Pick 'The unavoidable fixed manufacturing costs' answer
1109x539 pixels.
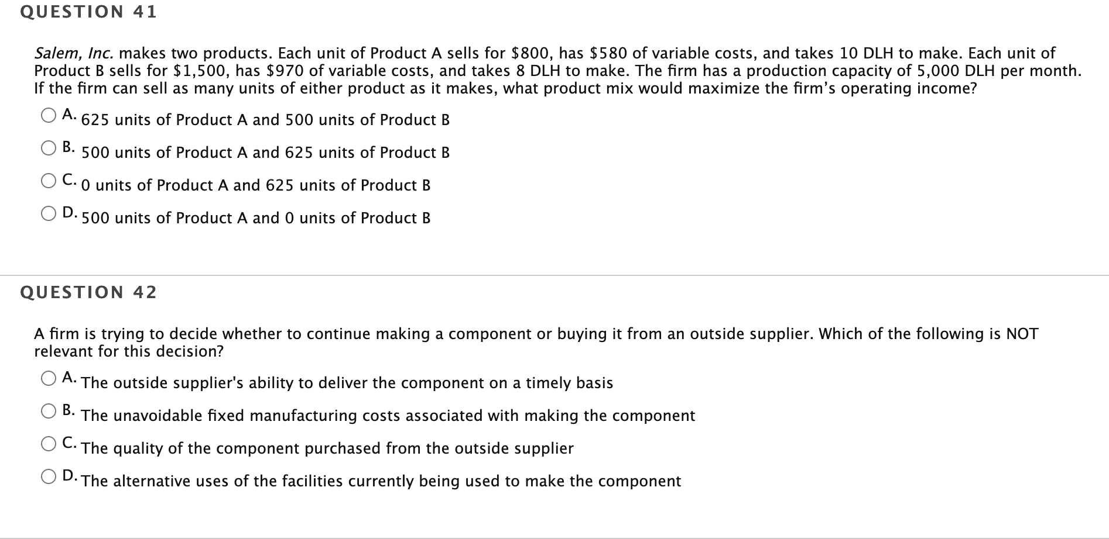pyautogui.click(x=386, y=416)
